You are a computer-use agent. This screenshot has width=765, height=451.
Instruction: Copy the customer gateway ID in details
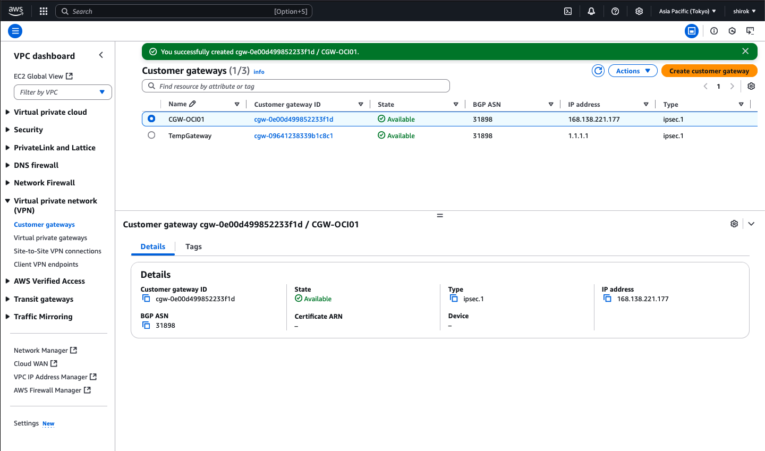pyautogui.click(x=146, y=299)
